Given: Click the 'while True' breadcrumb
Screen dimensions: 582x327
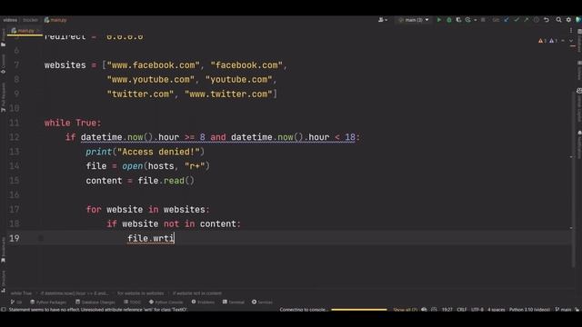Looking at the screenshot, I should (21, 293).
